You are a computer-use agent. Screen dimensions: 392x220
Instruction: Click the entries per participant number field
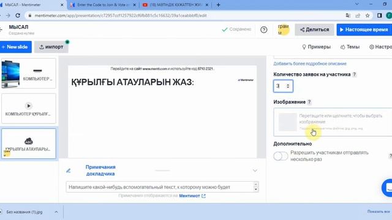click(283, 86)
